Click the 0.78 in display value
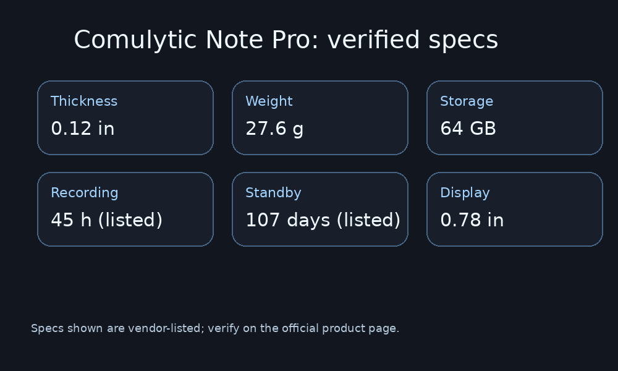This screenshot has width=618, height=371. pyautogui.click(x=472, y=220)
